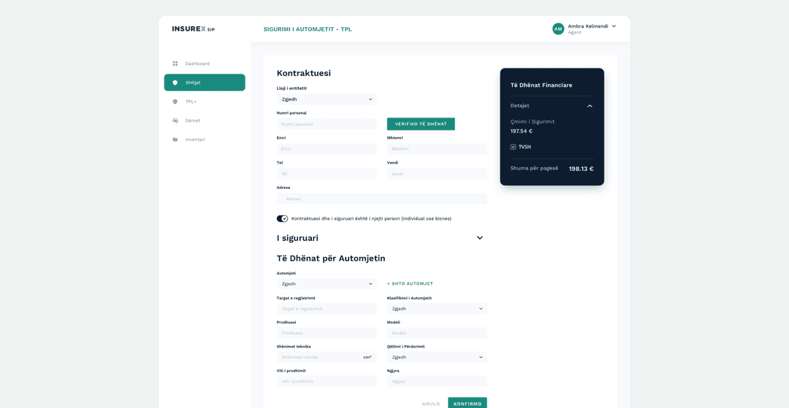This screenshot has height=408, width=789.
Task: Uncheck the TVSH checkbox
Action: (514, 147)
